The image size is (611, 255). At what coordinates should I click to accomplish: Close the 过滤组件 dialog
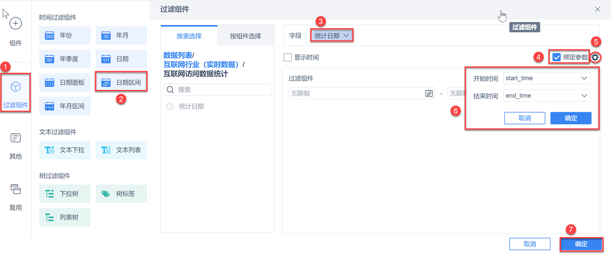(x=597, y=9)
